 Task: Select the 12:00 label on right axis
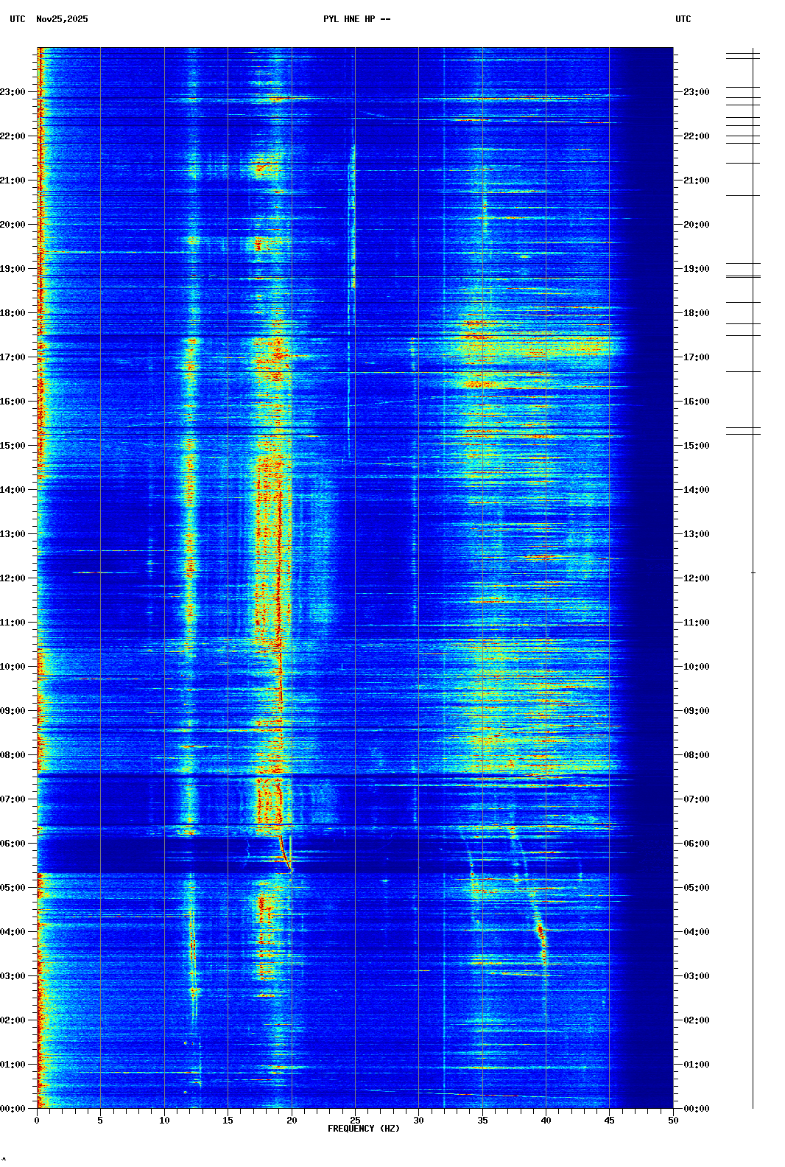(696, 578)
